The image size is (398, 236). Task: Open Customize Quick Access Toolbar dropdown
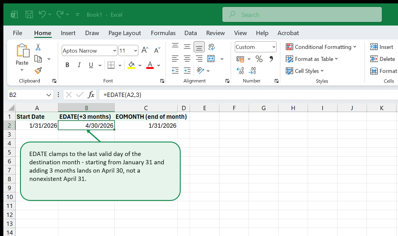[77, 14]
